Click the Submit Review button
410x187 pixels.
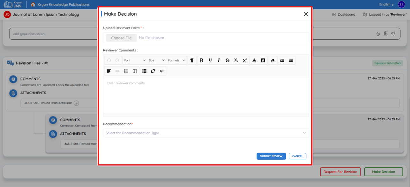point(271,156)
